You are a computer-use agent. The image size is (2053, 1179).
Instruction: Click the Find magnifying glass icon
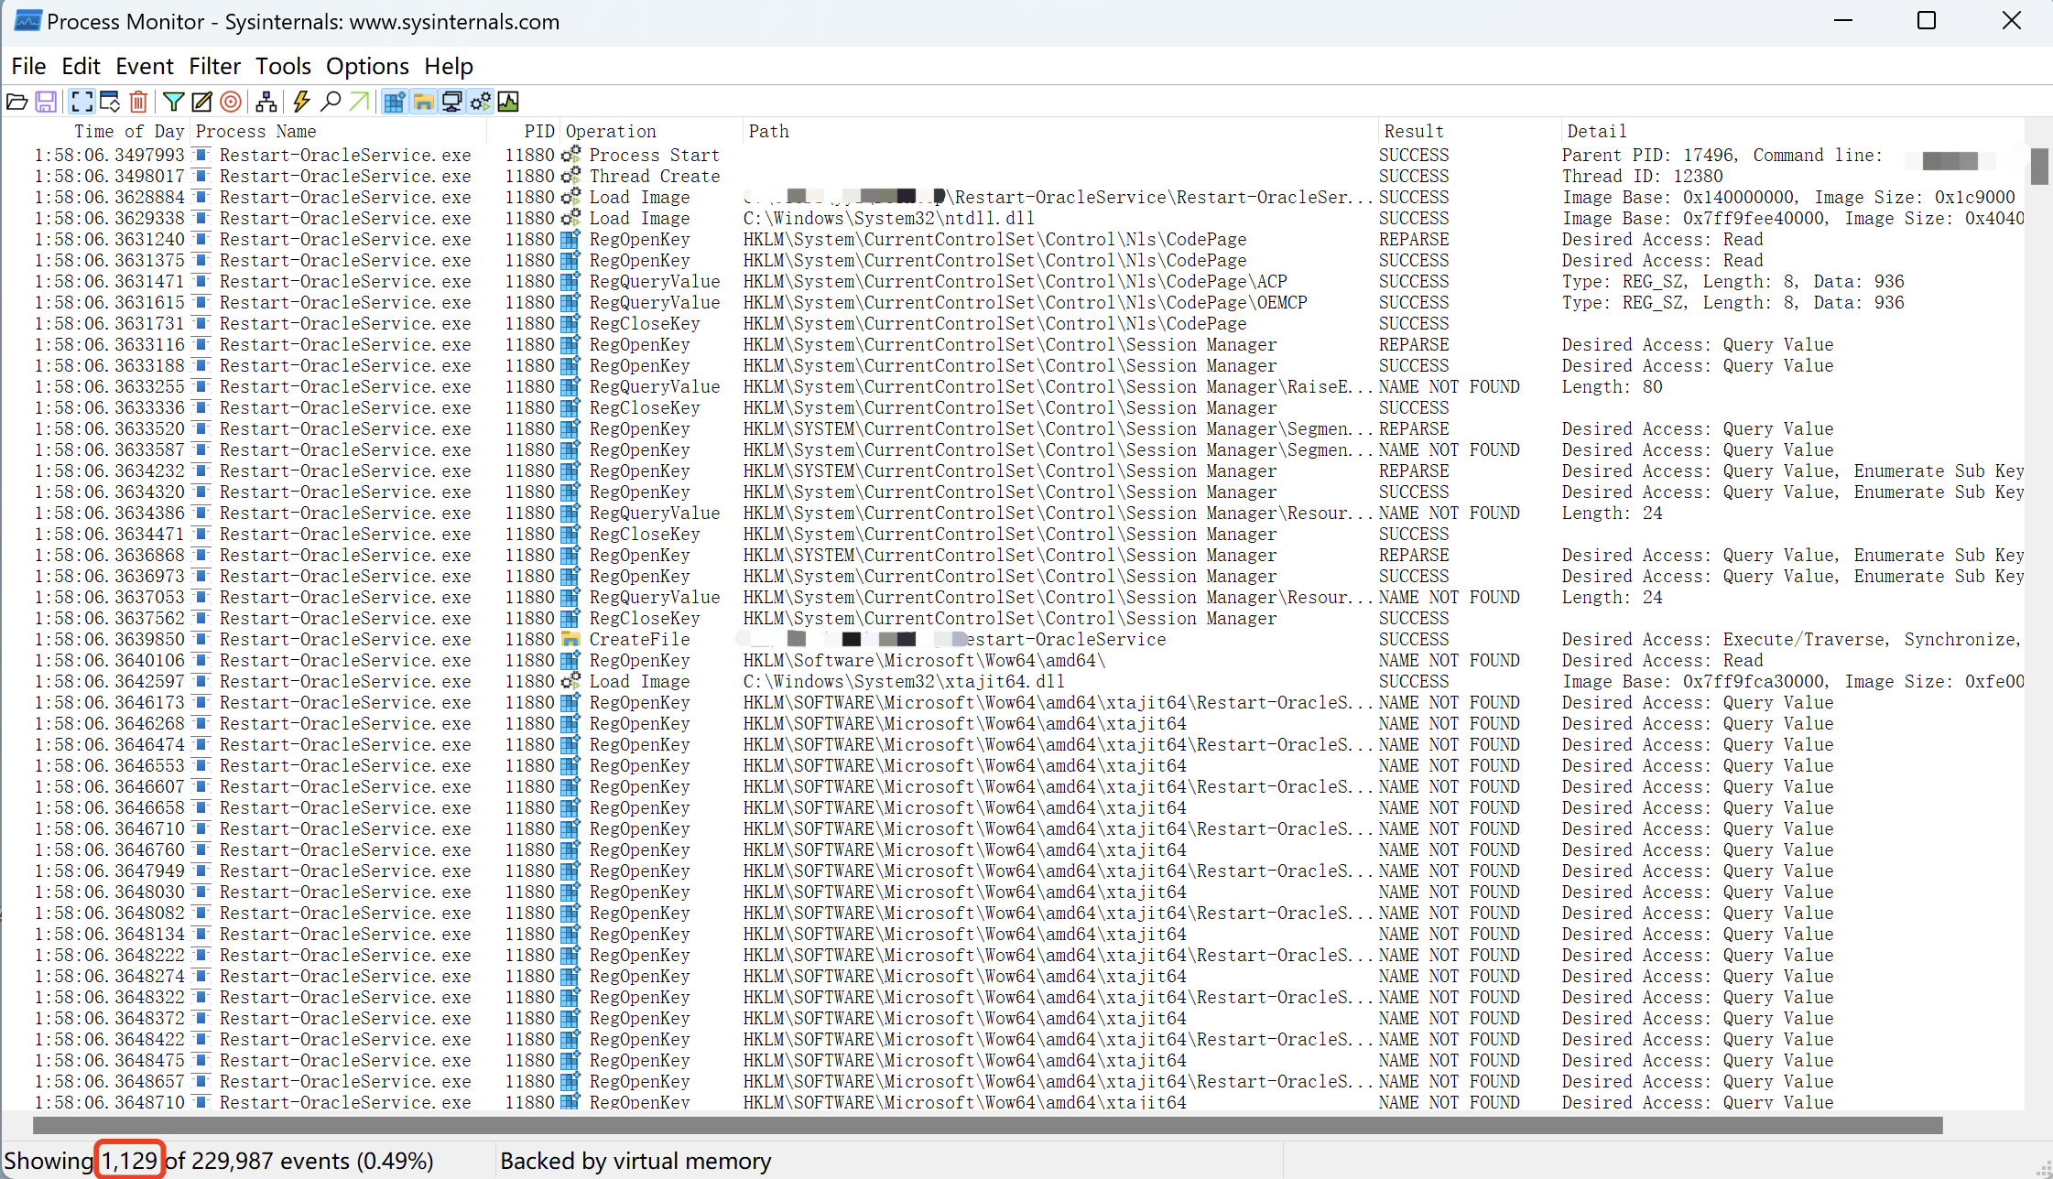[x=331, y=102]
